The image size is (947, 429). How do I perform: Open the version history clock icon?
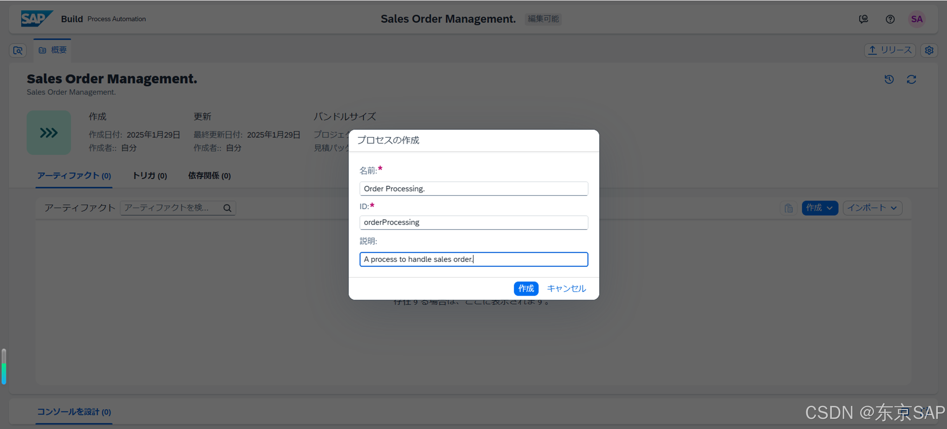pyautogui.click(x=889, y=79)
